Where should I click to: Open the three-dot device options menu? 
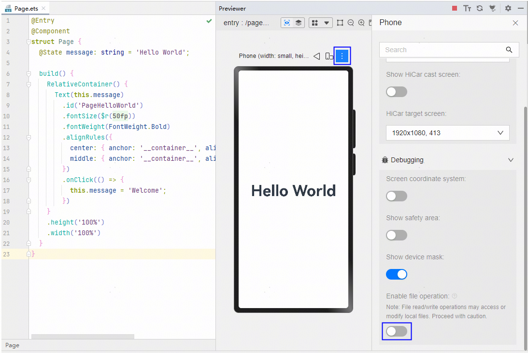tap(342, 56)
